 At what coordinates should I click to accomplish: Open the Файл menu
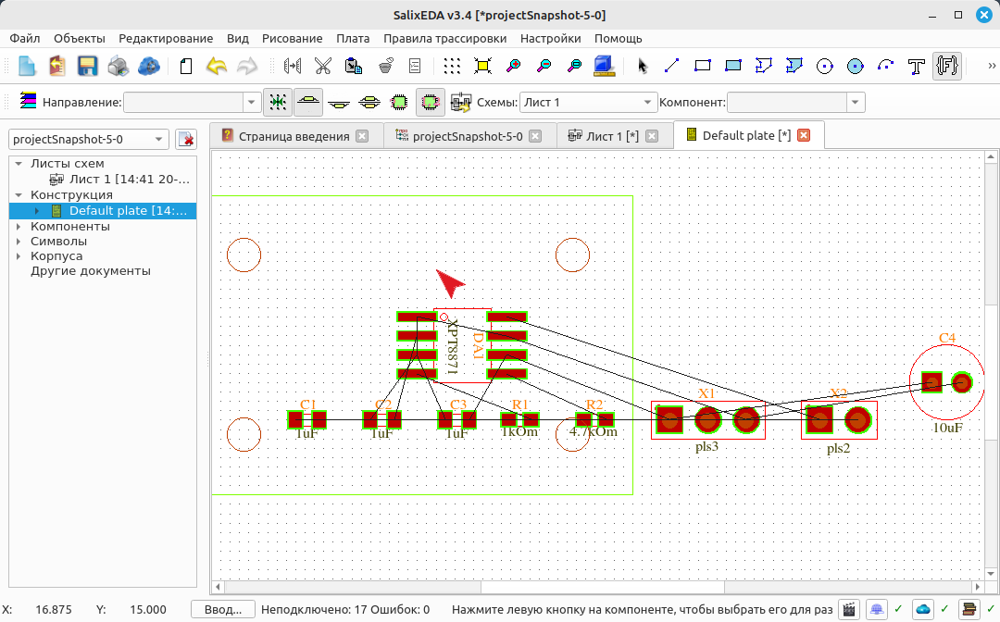coord(25,38)
